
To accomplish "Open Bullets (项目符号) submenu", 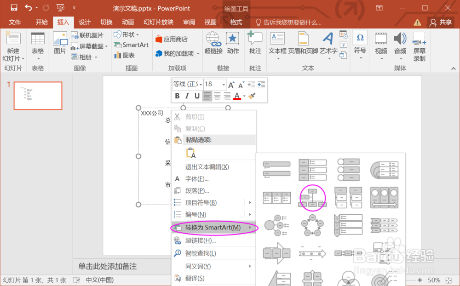I will click(213, 202).
